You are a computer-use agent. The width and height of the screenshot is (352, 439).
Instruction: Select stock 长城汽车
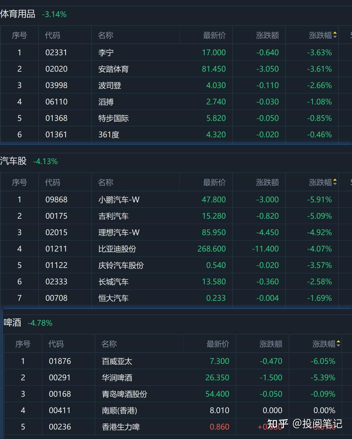point(113,282)
